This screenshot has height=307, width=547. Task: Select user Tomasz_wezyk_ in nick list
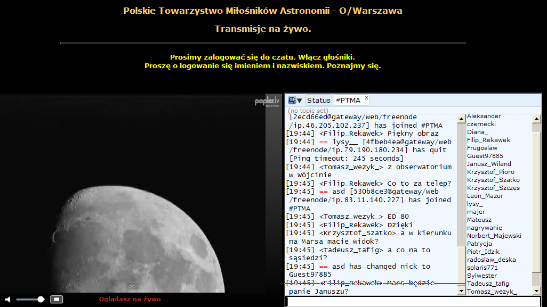pos(492,292)
